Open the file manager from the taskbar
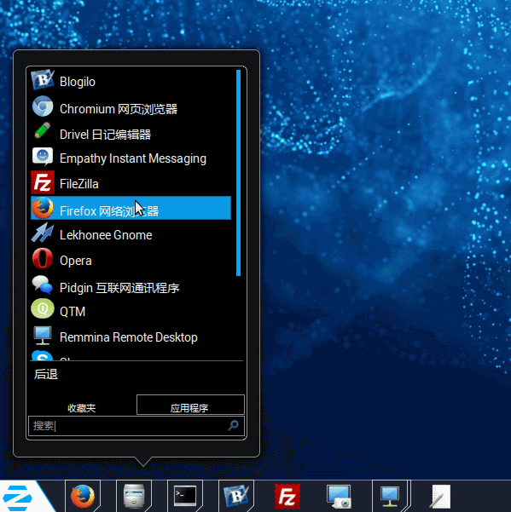Viewport: 511px width, 512px height. coord(134,497)
